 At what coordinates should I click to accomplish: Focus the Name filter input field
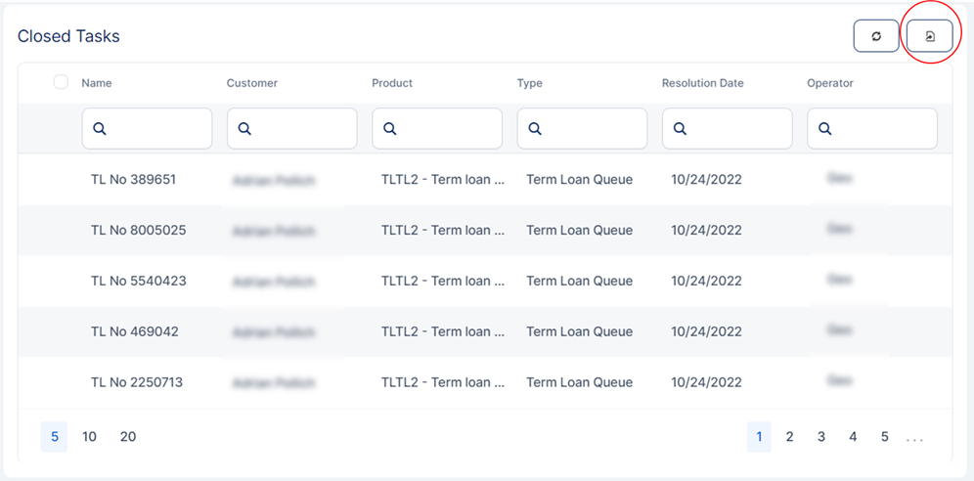[156, 128]
